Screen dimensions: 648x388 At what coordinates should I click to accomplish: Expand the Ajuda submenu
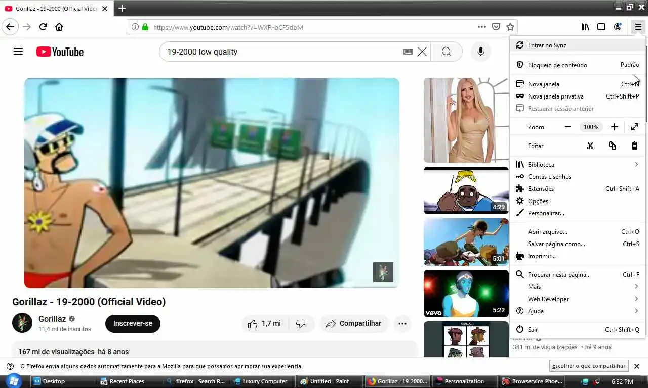click(x=578, y=311)
